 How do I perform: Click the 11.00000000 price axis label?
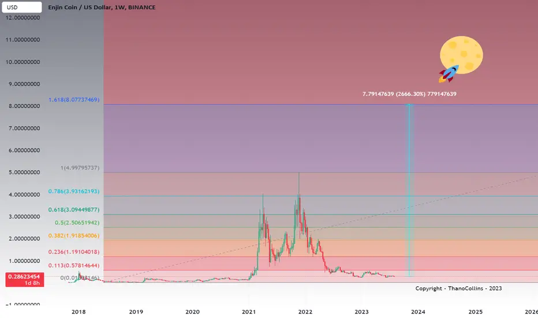click(23, 39)
